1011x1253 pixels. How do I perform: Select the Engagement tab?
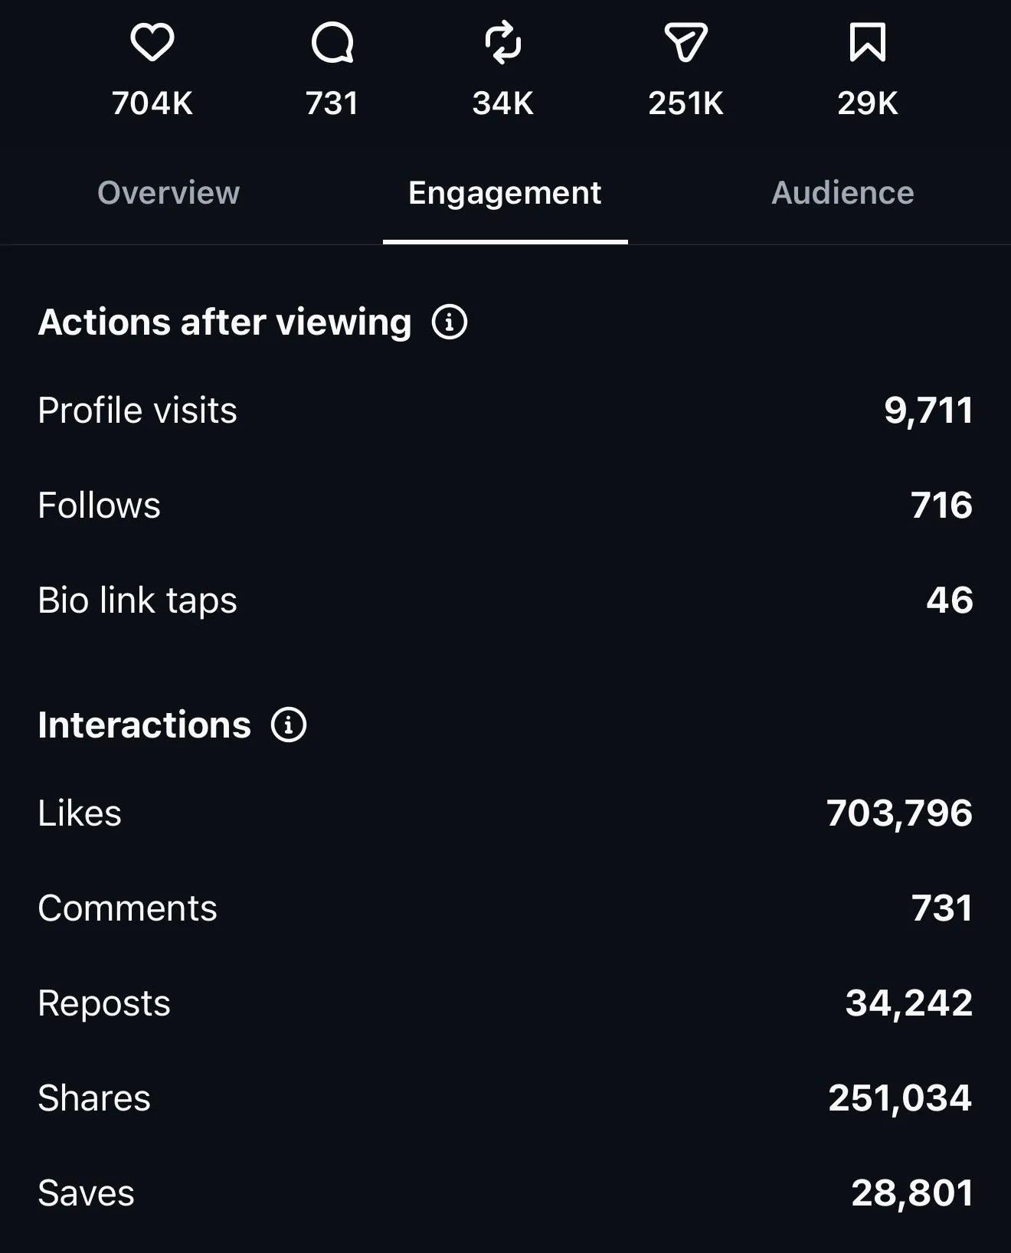(505, 193)
